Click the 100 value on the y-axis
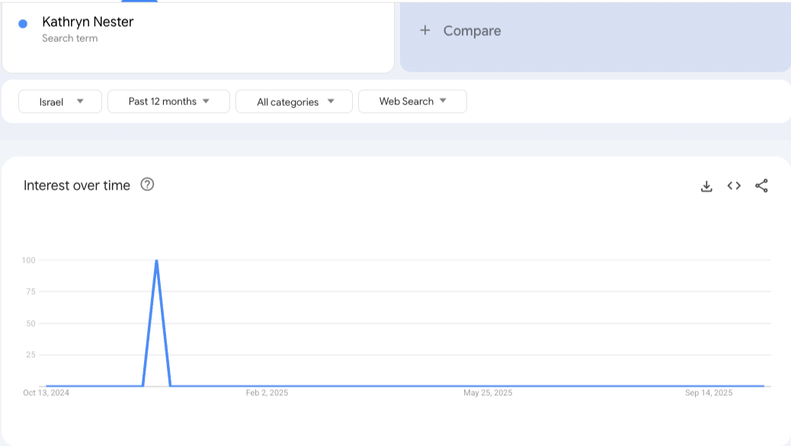Screen dimensions: 791x446 click(29, 260)
